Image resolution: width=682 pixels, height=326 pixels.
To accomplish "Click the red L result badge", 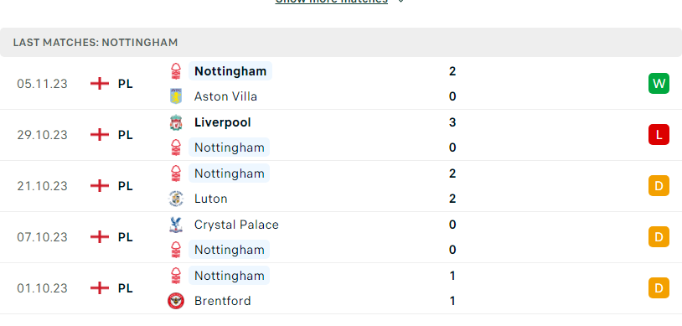I will point(659,135).
